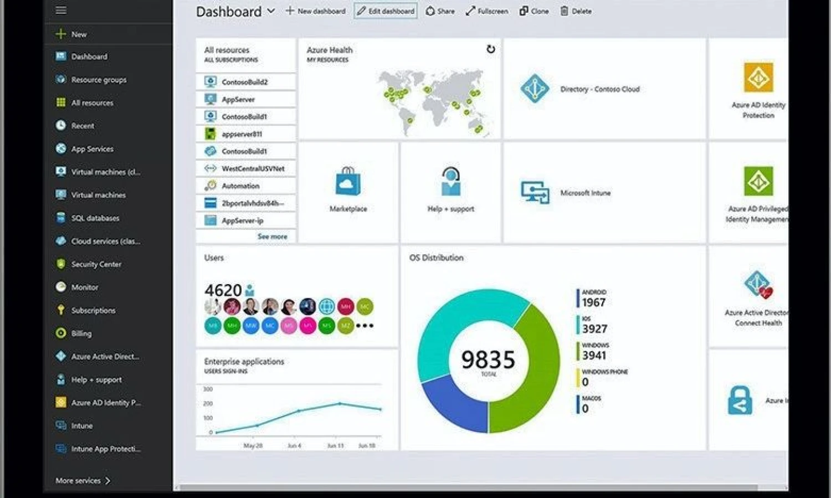Click the horizontal scrollbar at bottom
The image size is (831, 498).
click(x=468, y=488)
